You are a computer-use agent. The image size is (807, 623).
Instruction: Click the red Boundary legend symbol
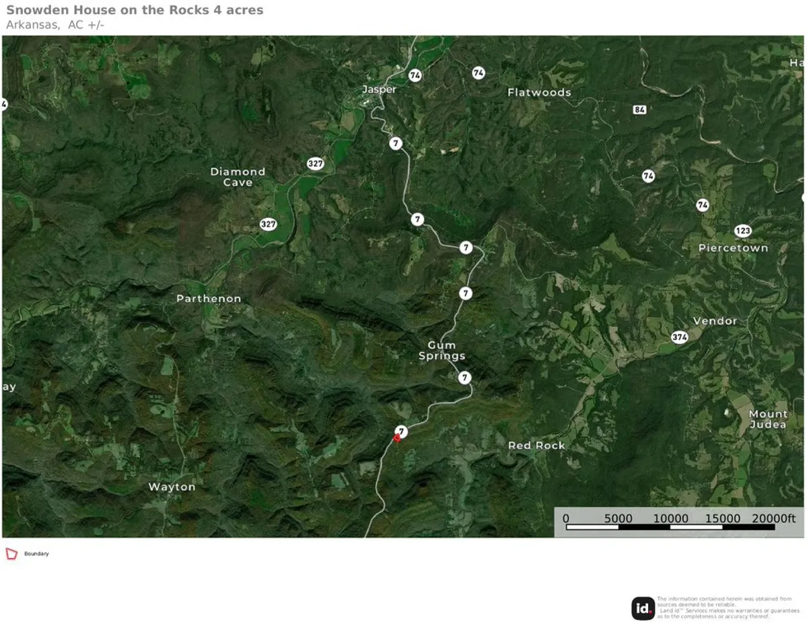11,554
